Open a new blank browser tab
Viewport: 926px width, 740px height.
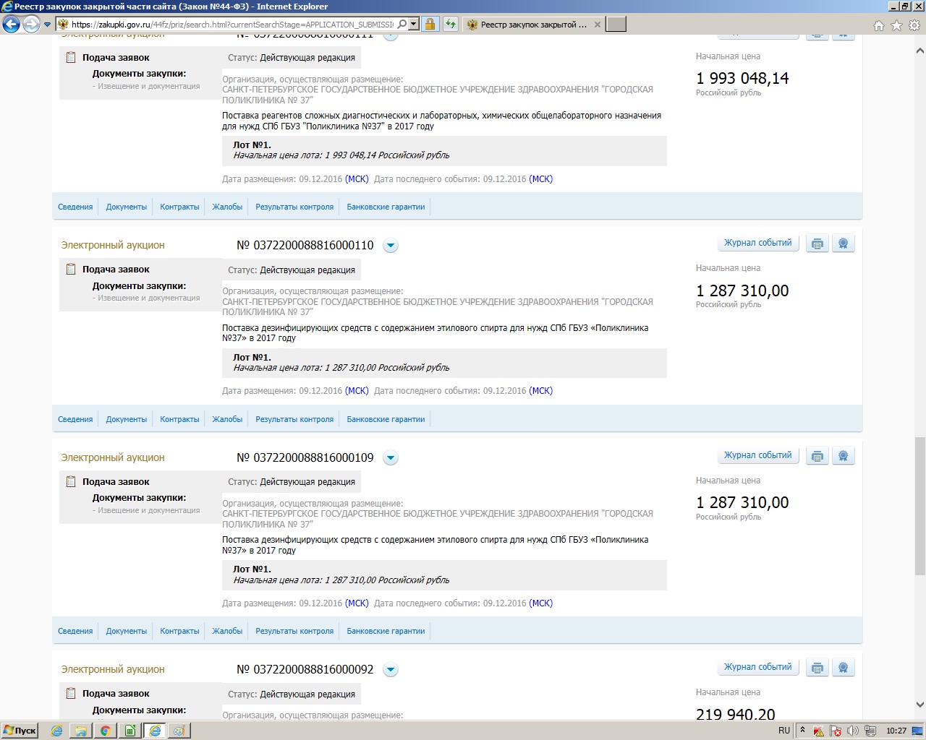tap(616, 25)
